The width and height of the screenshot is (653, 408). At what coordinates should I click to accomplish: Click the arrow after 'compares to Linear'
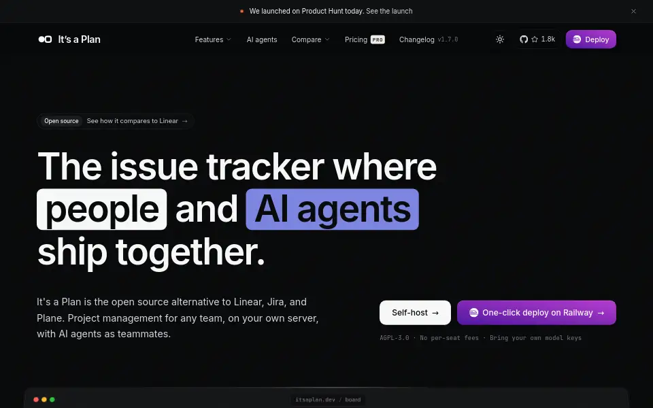[x=184, y=121]
